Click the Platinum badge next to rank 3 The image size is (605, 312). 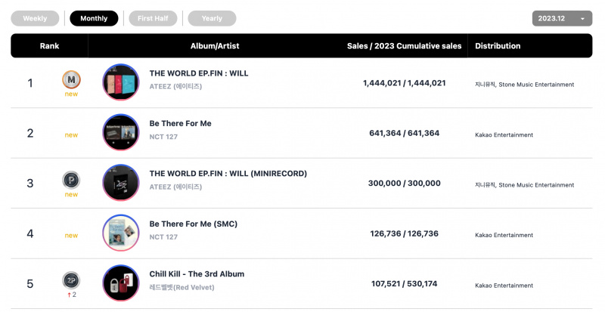pyautogui.click(x=71, y=180)
